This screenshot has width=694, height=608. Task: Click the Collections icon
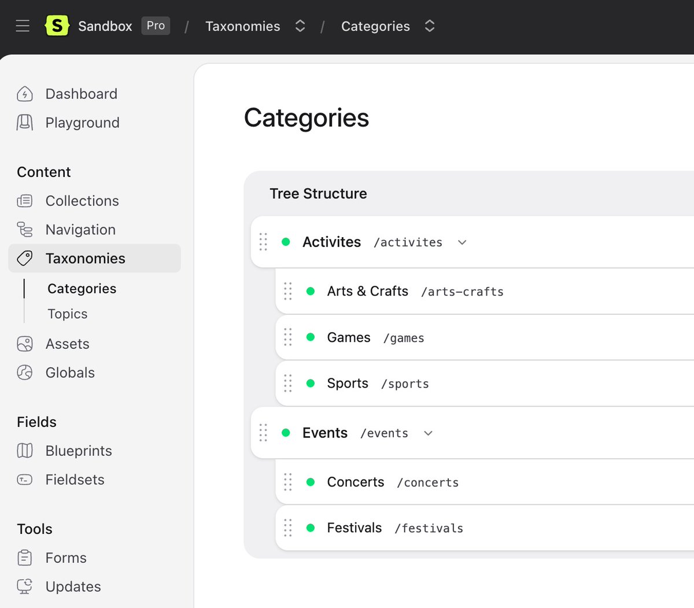point(25,201)
